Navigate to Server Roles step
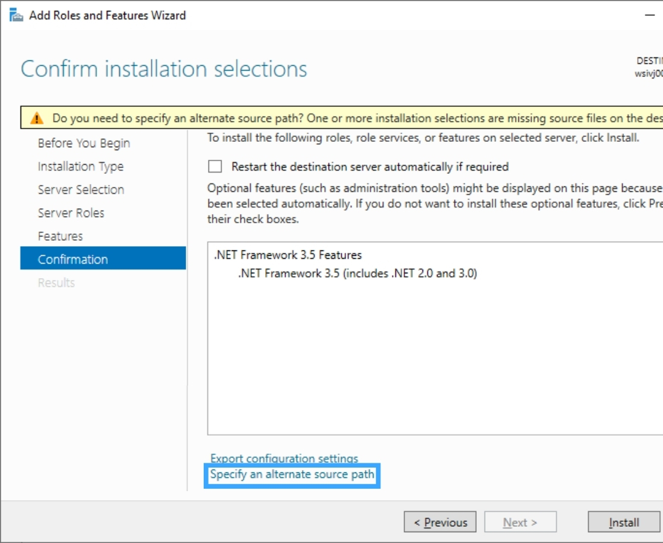This screenshot has height=543, width=663. pos(71,213)
